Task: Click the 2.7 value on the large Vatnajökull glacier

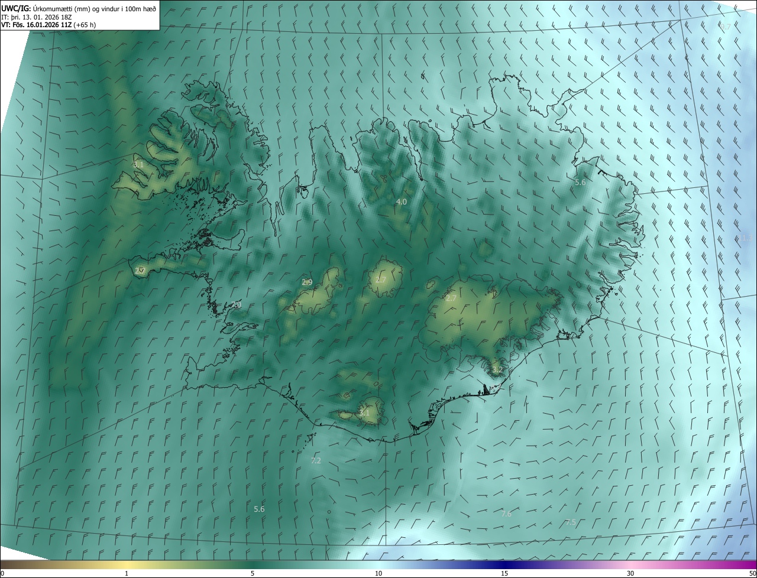Action: 451,298
